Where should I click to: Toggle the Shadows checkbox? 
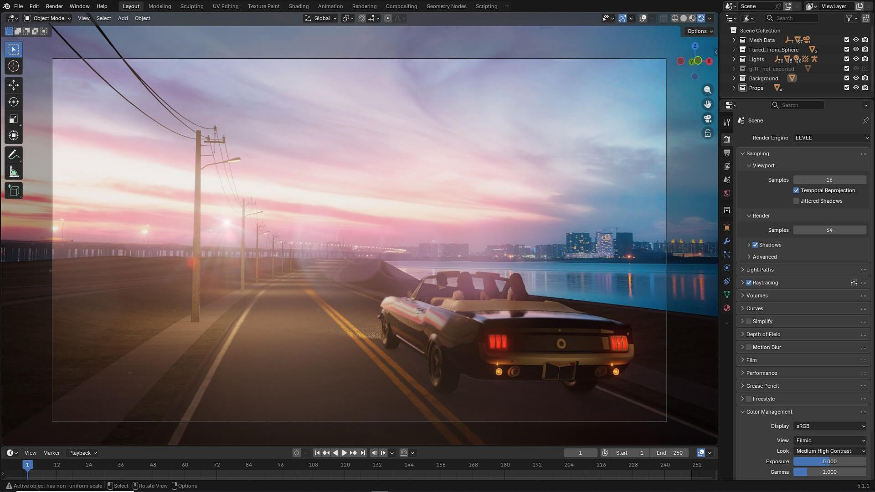click(x=755, y=245)
